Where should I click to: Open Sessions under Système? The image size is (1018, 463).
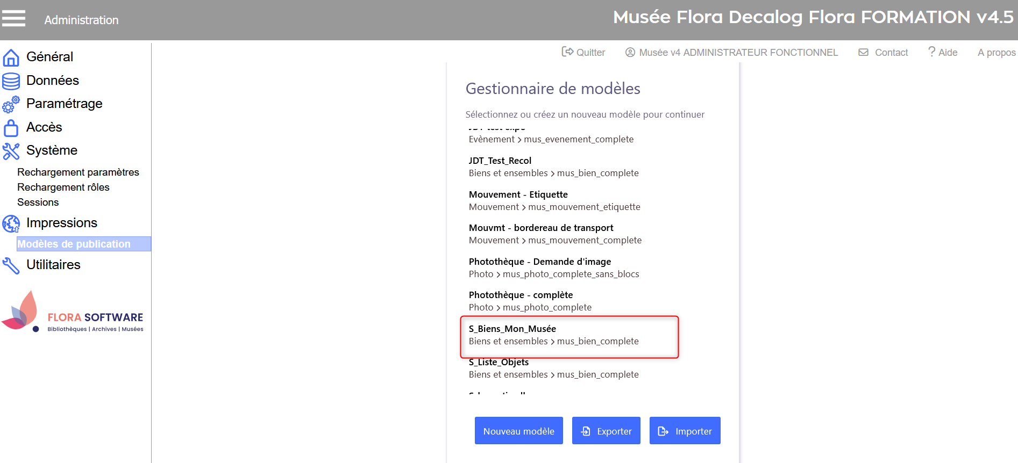[38, 202]
